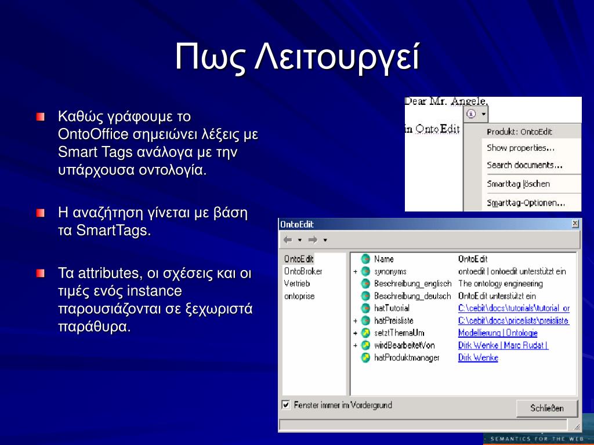Image resolution: width=594 pixels, height=445 pixels.
Task: Click the Beschreibung_deutsch attribute icon
Action: [365, 296]
